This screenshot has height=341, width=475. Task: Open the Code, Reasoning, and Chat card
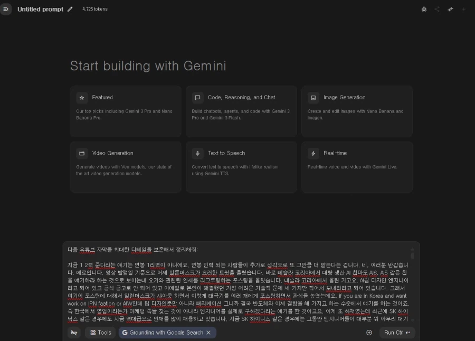coord(241,111)
